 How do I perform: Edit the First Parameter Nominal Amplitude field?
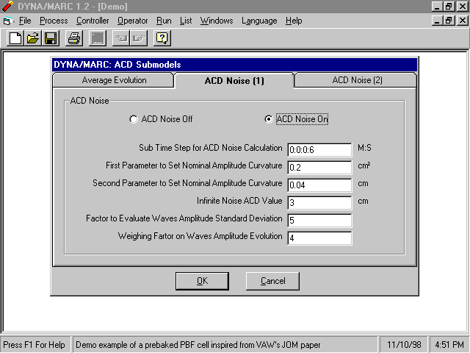point(319,168)
